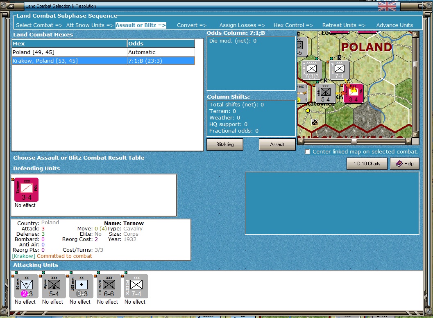Go to the Hex Control subphase

point(293,25)
